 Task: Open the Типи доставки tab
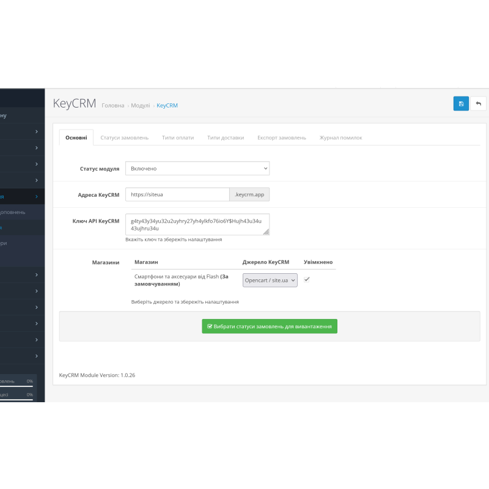pos(226,138)
